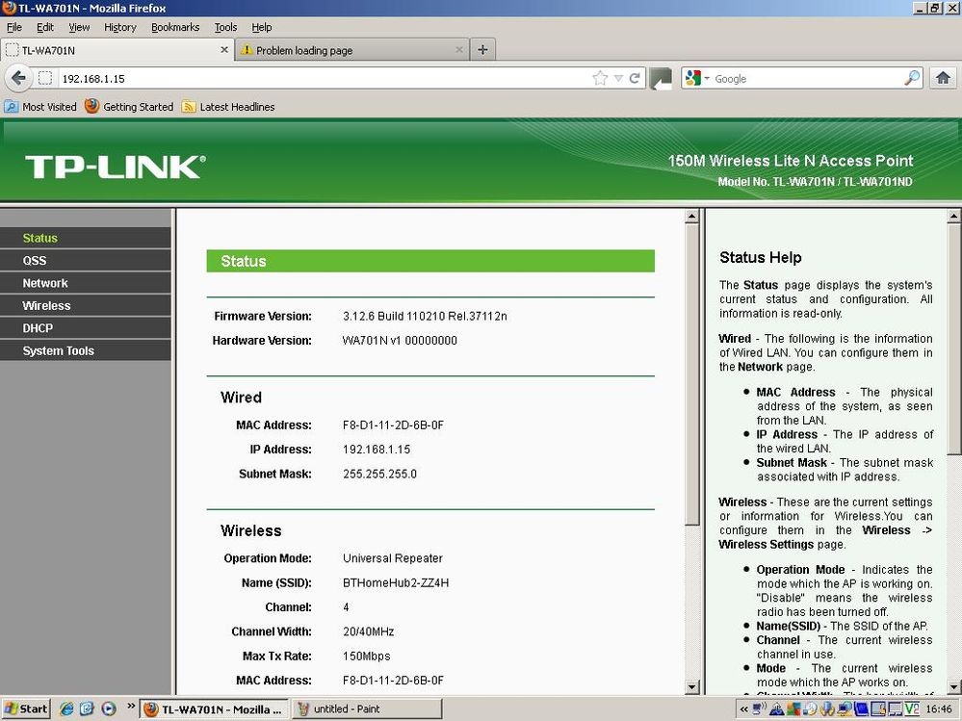
Task: Open a new tab with plus button
Action: pos(482,50)
